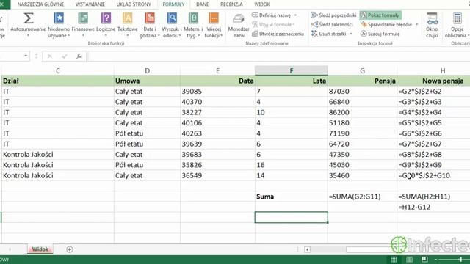Switch to Page Break preview icon

424,259
